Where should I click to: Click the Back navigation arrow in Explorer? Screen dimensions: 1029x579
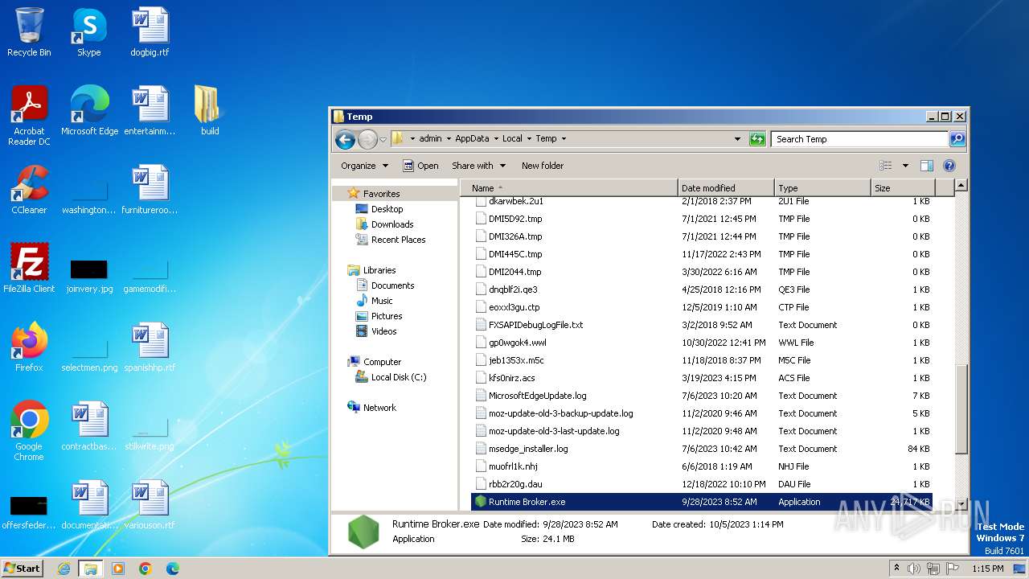pyautogui.click(x=346, y=139)
